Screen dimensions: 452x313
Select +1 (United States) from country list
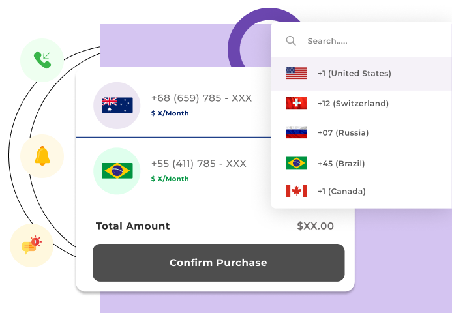[x=354, y=74]
